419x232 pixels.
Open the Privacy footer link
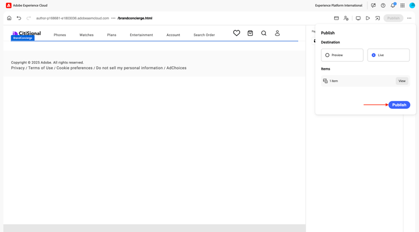click(x=18, y=68)
